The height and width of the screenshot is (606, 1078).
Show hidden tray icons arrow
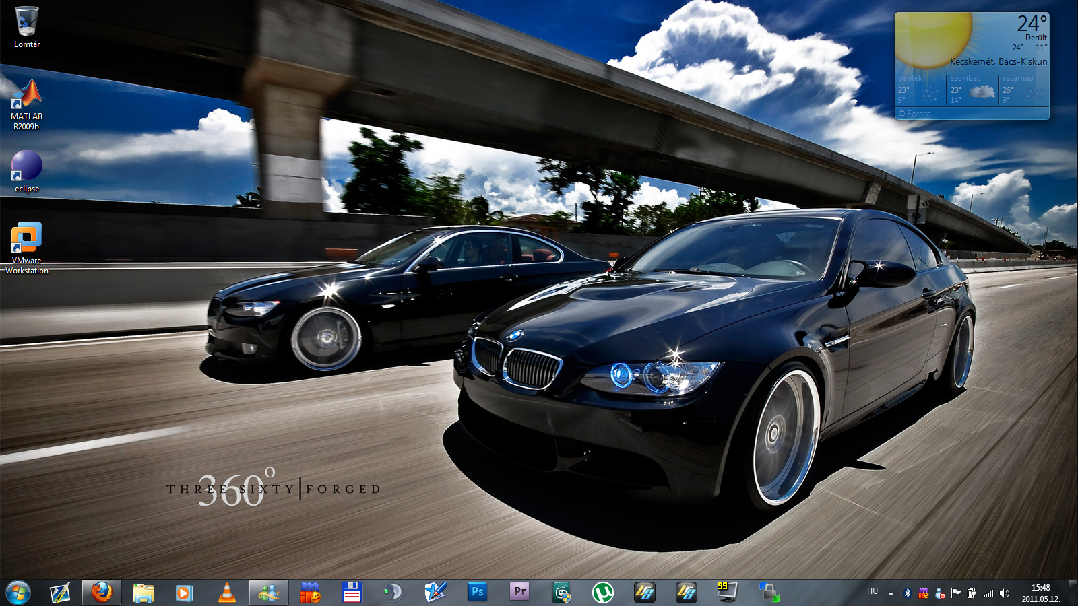pyautogui.click(x=891, y=593)
